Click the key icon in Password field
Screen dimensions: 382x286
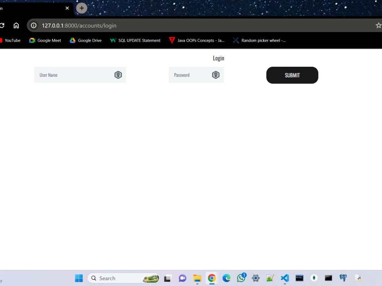point(215,75)
